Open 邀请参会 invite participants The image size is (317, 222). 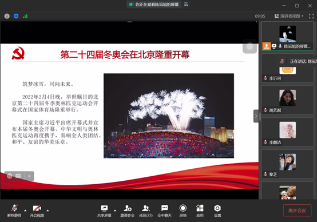tap(128, 211)
